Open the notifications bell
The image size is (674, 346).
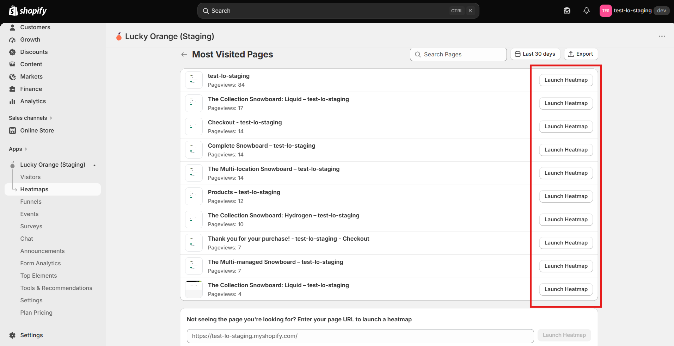586,11
